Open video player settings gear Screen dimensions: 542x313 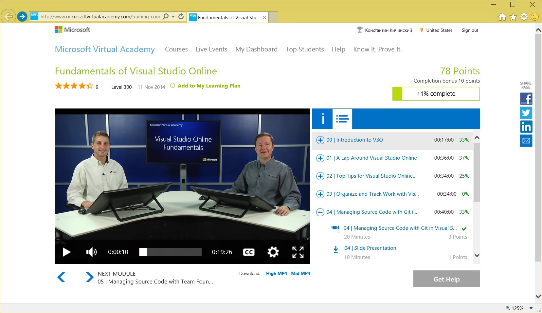(273, 252)
